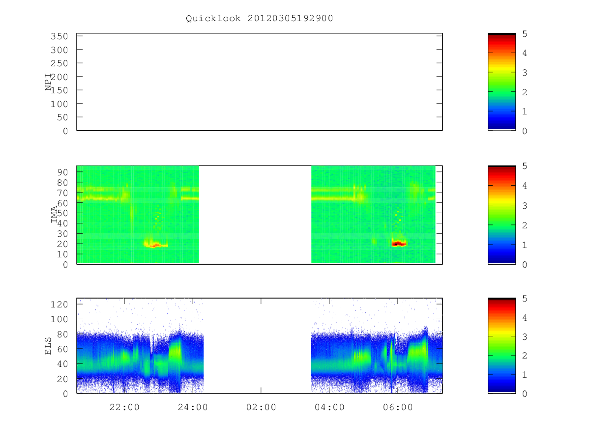Select the 80 tick on IMA axis
This screenshot has height=442, width=590.
pyautogui.click(x=62, y=182)
